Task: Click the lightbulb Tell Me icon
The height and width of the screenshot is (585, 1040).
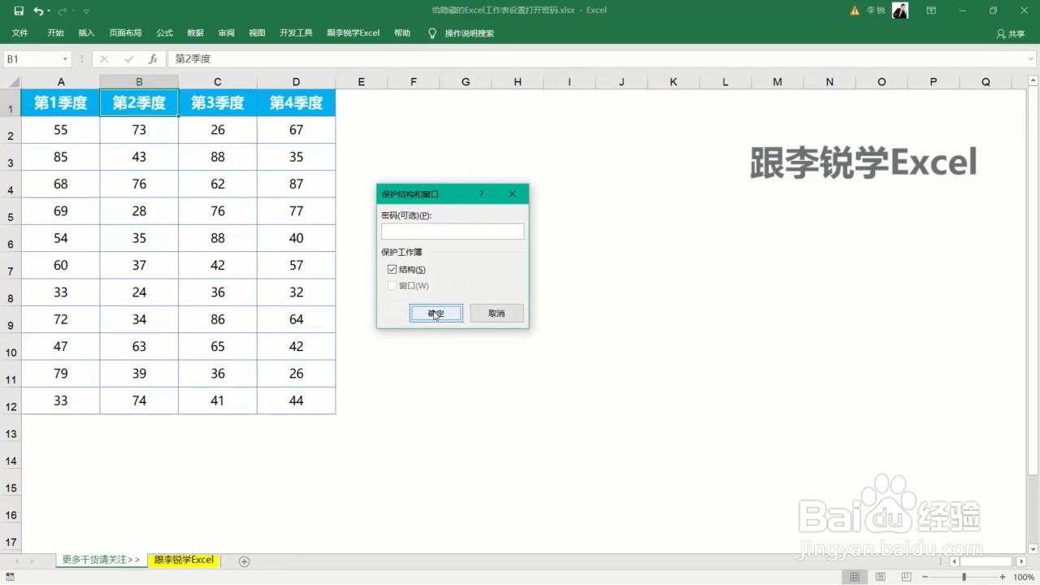Action: [432, 33]
